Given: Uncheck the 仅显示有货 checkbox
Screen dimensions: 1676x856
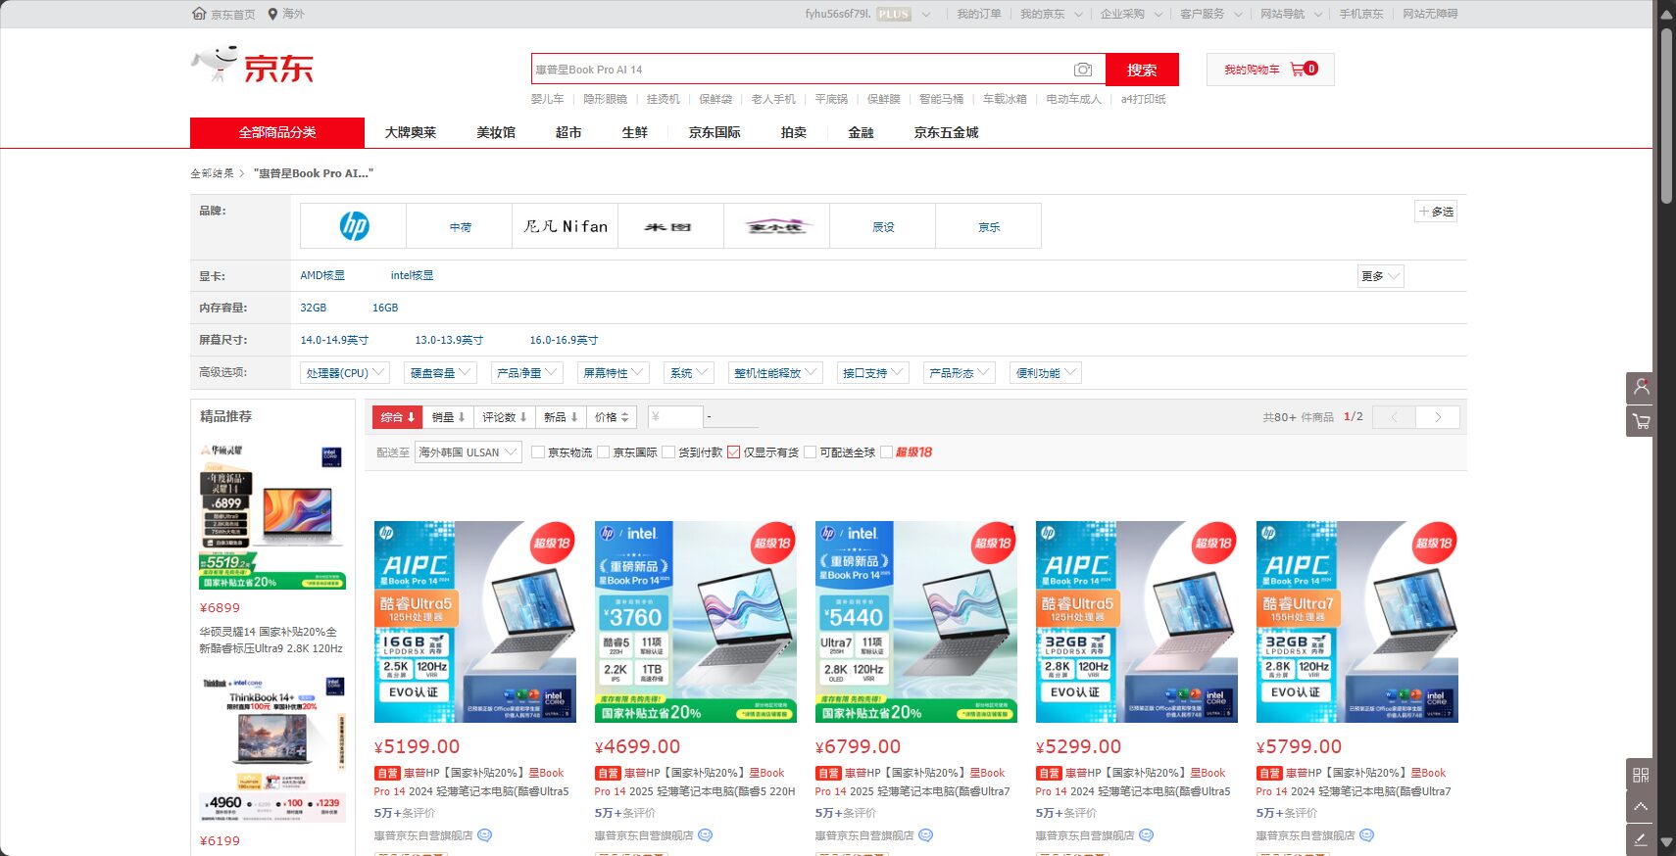Looking at the screenshot, I should pyautogui.click(x=733, y=452).
